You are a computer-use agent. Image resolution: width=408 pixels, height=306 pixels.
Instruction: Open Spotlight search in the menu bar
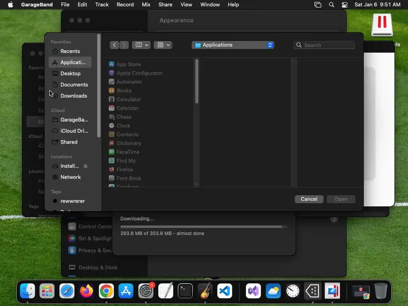coord(331,4)
